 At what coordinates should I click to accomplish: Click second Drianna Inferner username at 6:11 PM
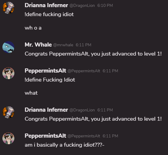coord(46,110)
